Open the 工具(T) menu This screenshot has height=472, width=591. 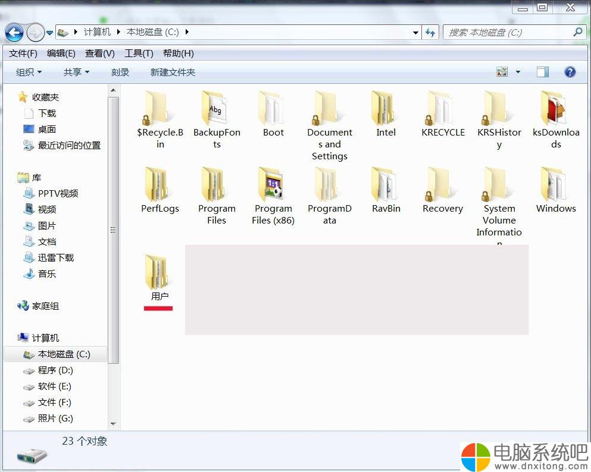(139, 54)
